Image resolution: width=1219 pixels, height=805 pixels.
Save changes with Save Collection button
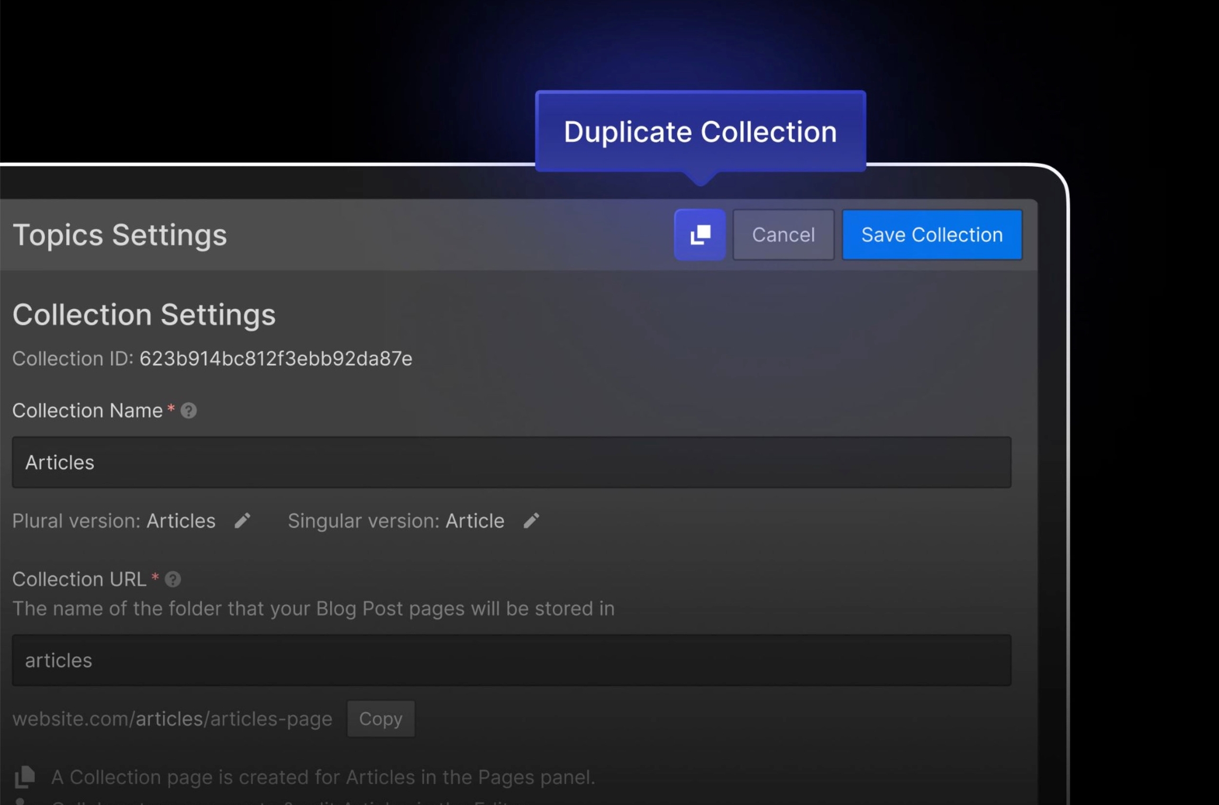click(931, 234)
